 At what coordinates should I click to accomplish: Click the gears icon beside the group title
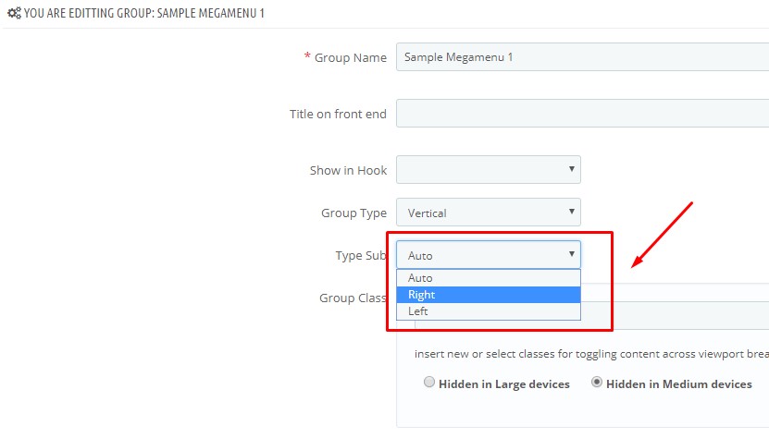tap(14, 13)
